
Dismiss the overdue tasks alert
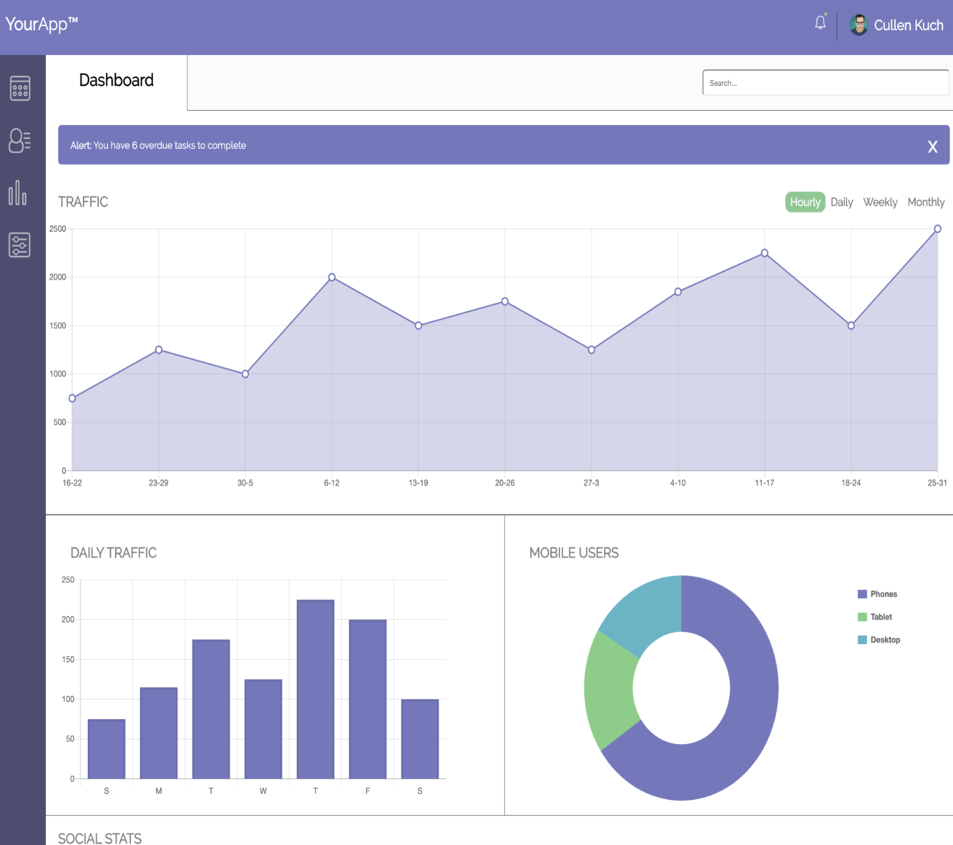click(x=932, y=147)
